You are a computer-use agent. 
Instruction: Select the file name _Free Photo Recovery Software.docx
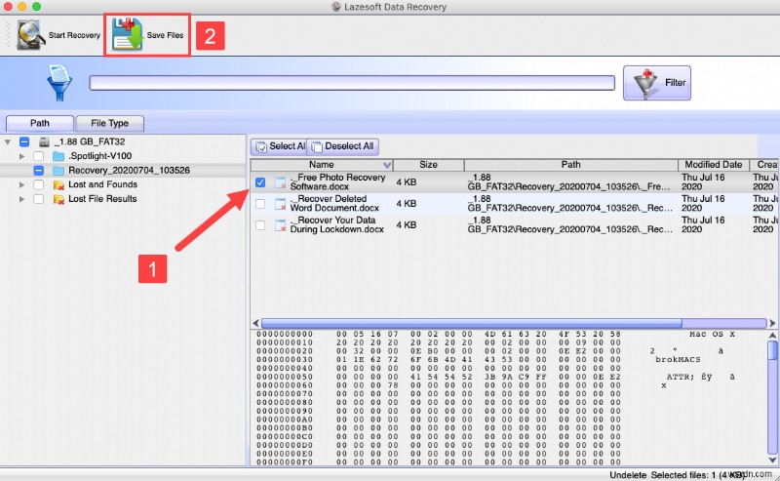point(337,181)
